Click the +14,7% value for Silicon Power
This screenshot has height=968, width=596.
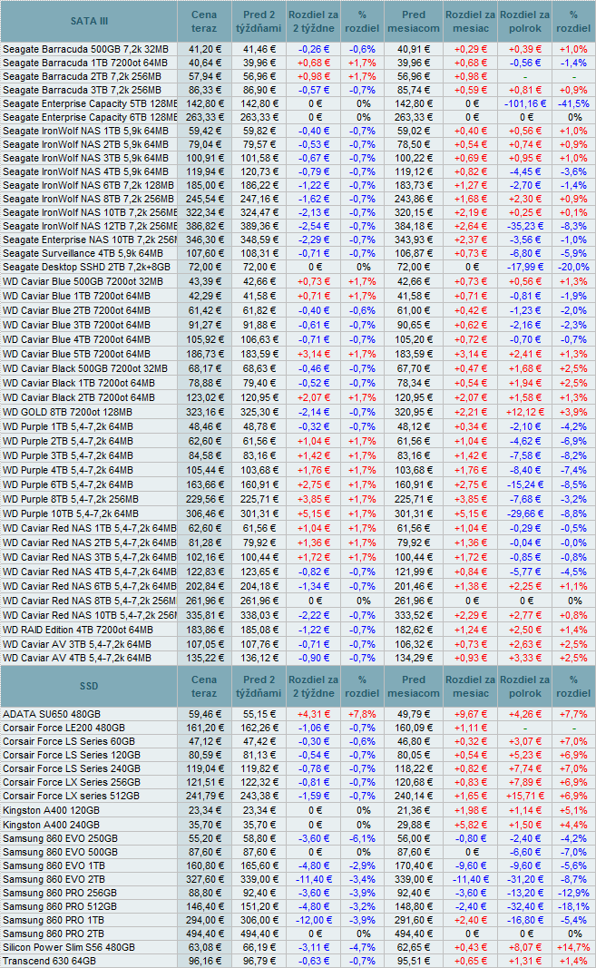(572, 947)
